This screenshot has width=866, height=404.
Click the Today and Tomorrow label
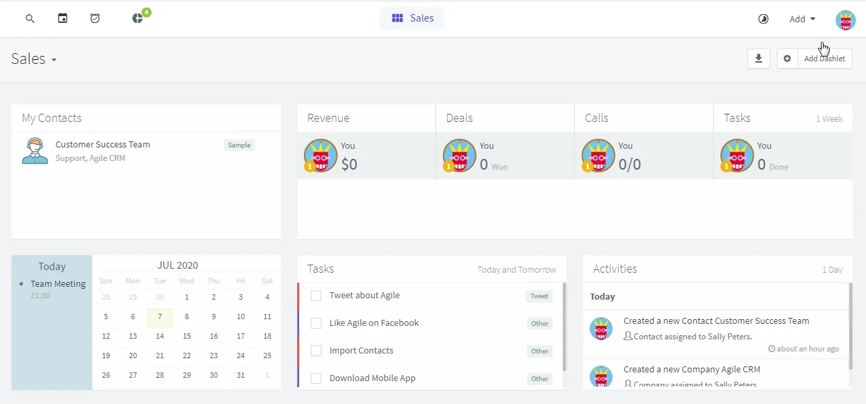(x=517, y=269)
